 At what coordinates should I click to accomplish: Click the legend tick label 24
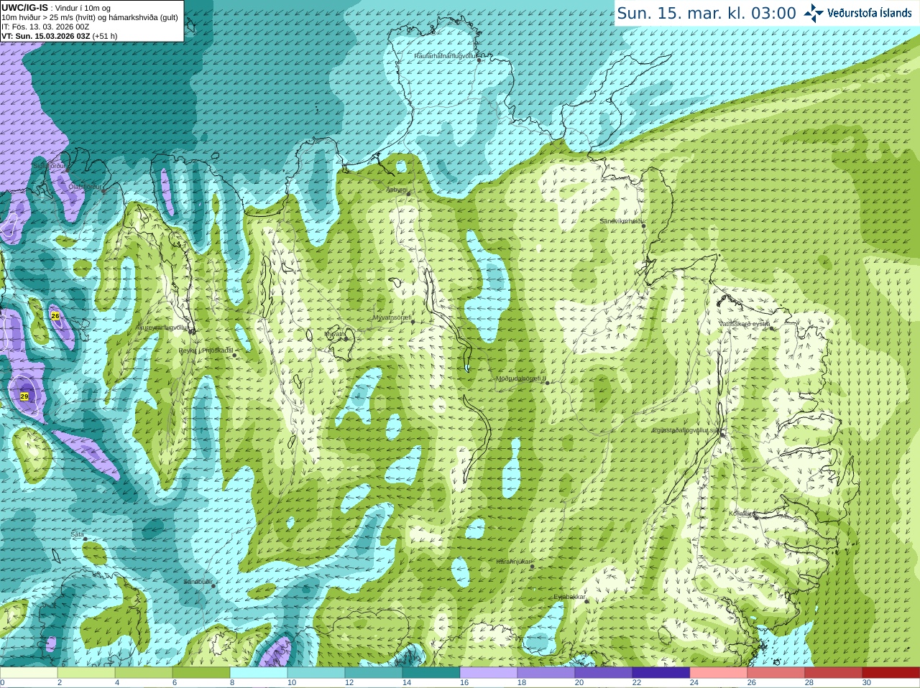pos(694,683)
